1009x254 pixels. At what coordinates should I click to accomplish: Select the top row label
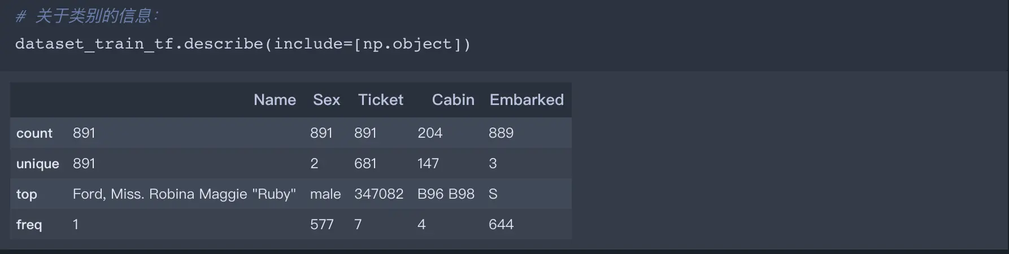coord(27,194)
